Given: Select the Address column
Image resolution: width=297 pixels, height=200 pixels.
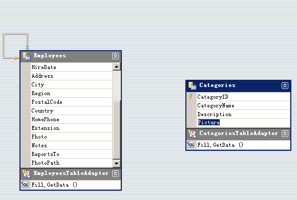Looking at the screenshot, I should tap(71, 76).
